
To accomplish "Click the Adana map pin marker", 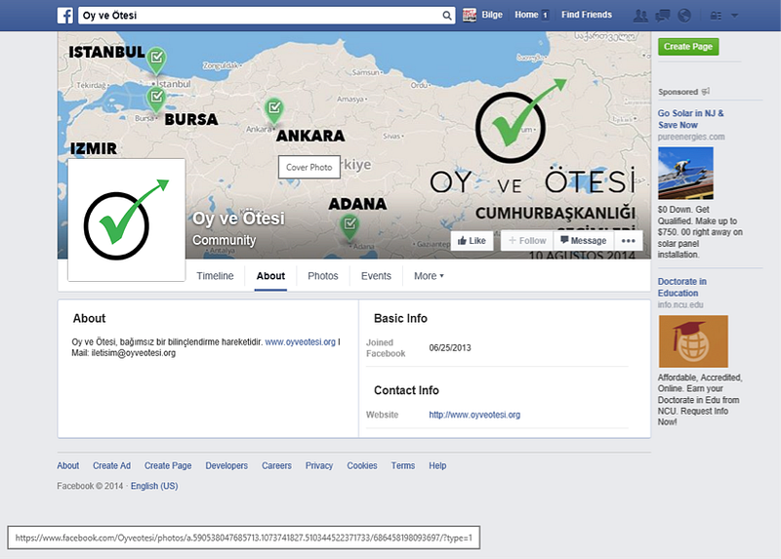I will pyautogui.click(x=349, y=227).
